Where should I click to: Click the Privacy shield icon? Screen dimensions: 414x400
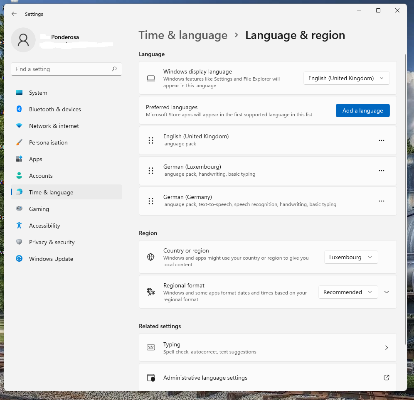pos(19,242)
